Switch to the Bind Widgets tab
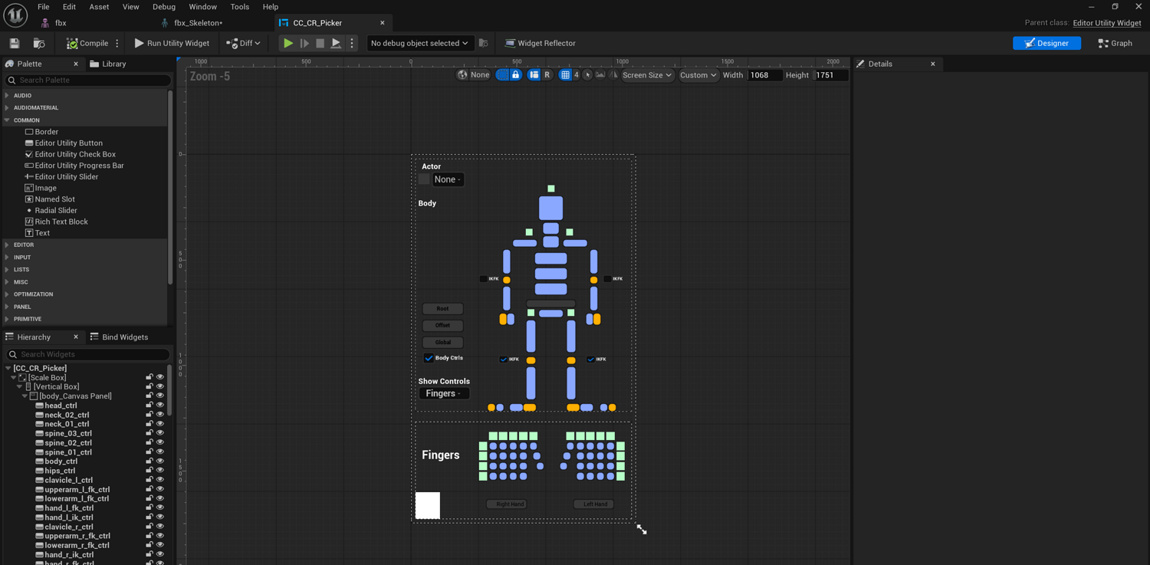 click(119, 337)
